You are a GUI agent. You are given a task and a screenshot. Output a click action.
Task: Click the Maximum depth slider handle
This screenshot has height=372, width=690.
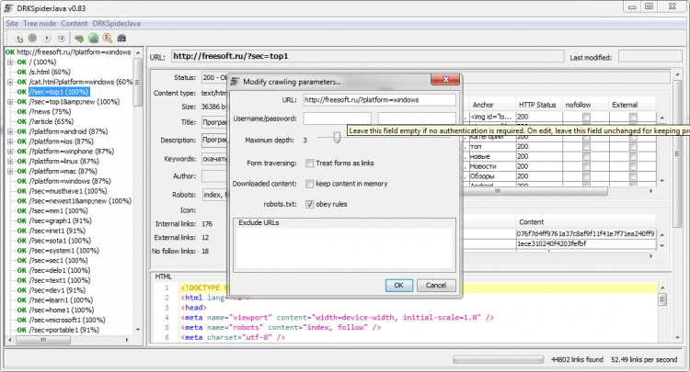[x=338, y=138]
